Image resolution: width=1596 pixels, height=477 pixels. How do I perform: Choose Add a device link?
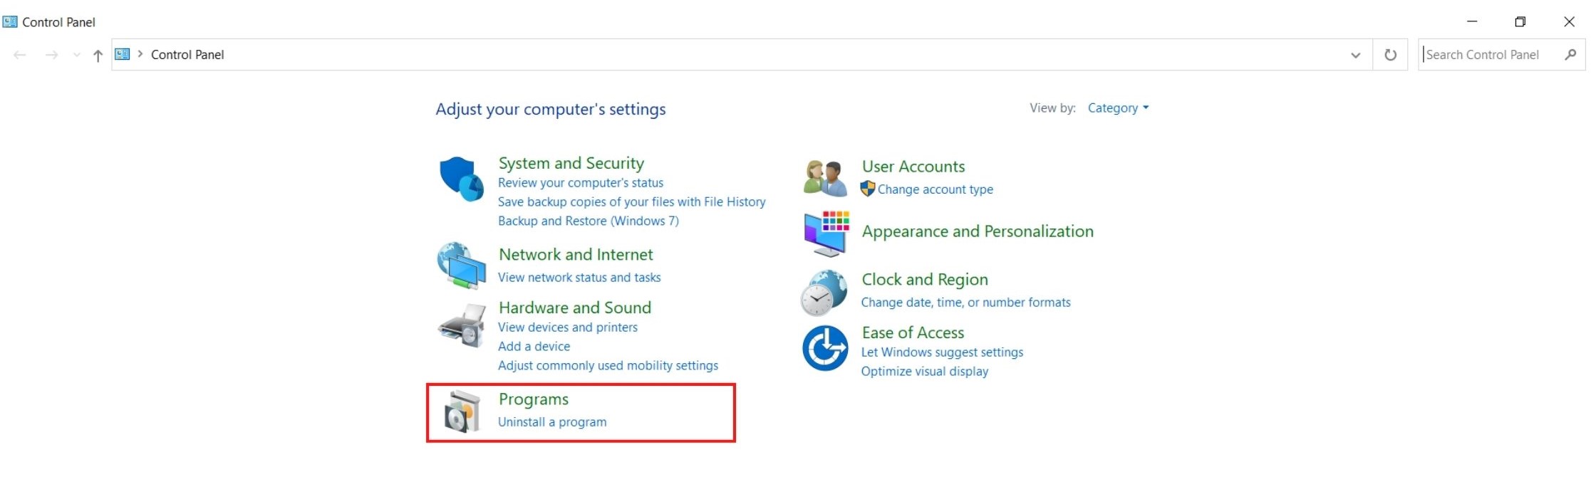[x=534, y=347]
